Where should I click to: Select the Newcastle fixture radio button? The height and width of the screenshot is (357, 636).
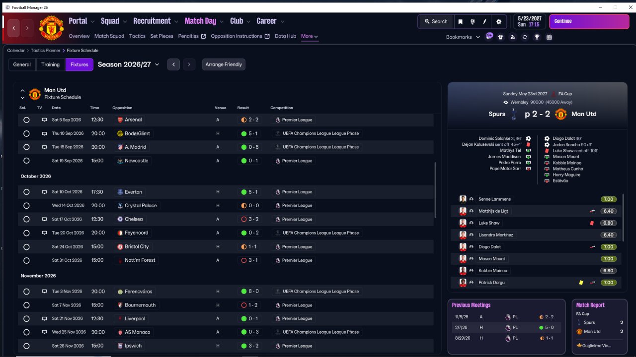tap(26, 161)
